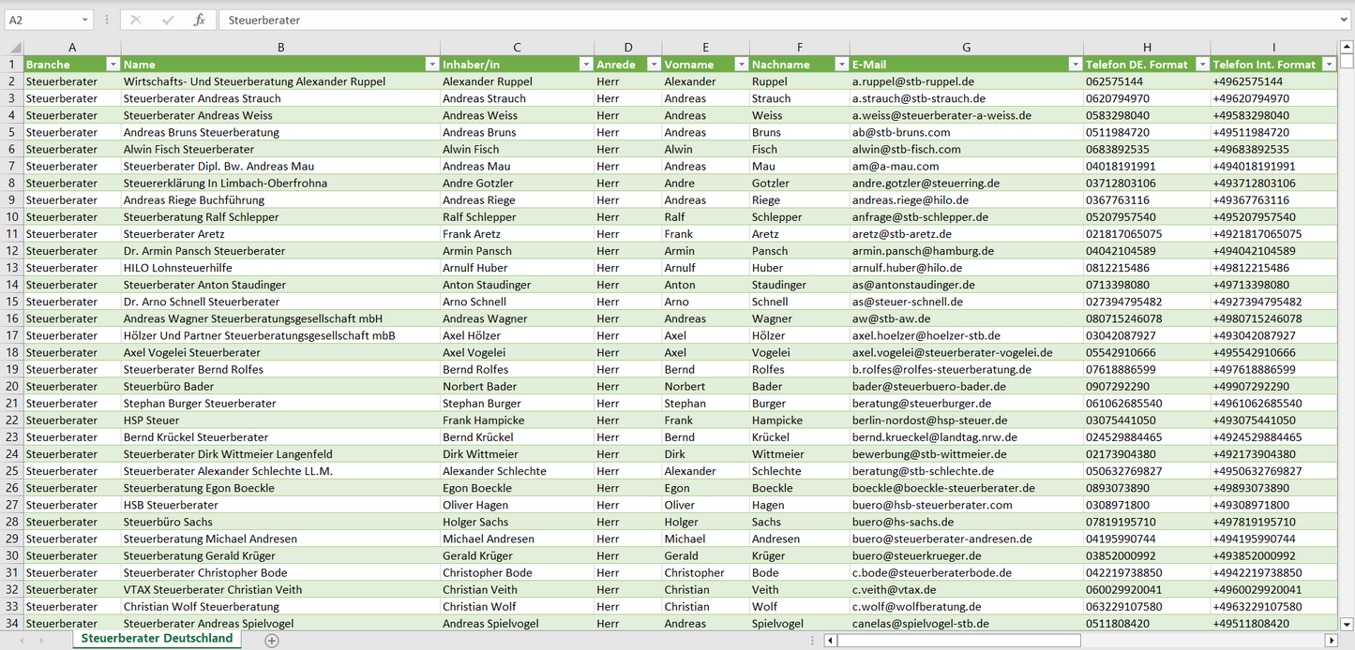Click the Cancel (X) formula bar icon
The image size is (1355, 650).
tap(136, 20)
